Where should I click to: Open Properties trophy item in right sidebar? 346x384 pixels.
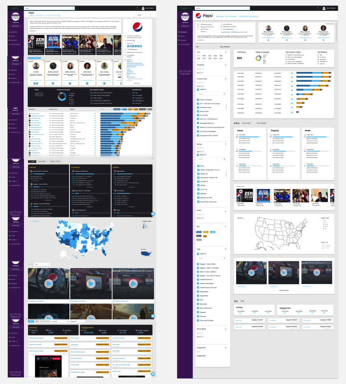point(183,40)
